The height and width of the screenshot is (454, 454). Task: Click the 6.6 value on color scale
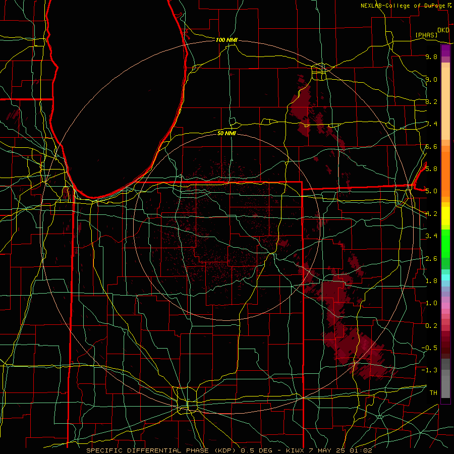tap(431, 146)
